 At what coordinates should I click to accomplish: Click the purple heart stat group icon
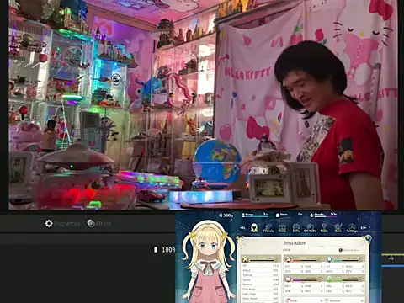coord(288,279)
